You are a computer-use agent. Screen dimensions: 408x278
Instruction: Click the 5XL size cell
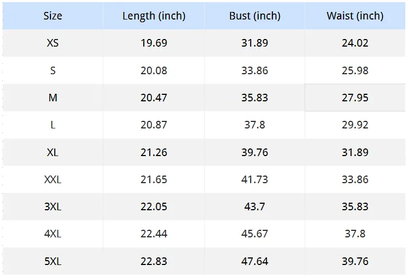pos(53,261)
